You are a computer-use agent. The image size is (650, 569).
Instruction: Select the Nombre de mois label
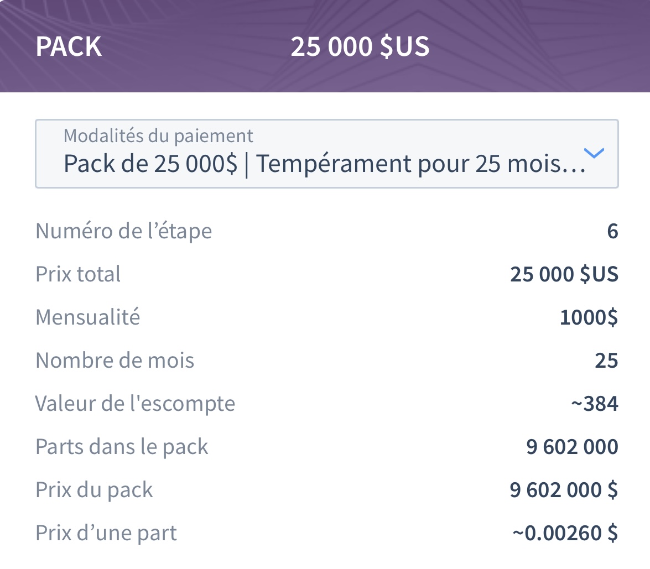(115, 360)
